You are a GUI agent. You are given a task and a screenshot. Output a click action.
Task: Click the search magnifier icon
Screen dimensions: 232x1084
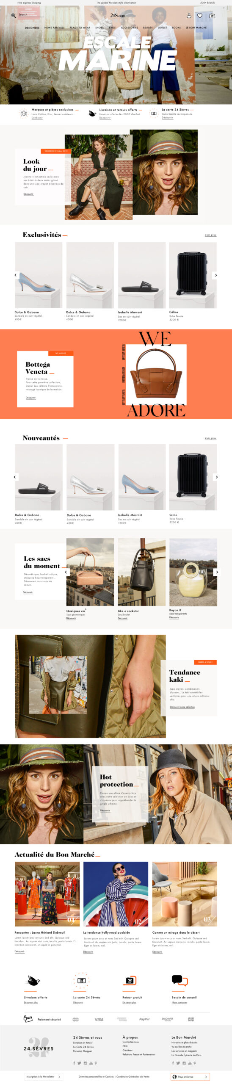pyautogui.click(x=13, y=15)
